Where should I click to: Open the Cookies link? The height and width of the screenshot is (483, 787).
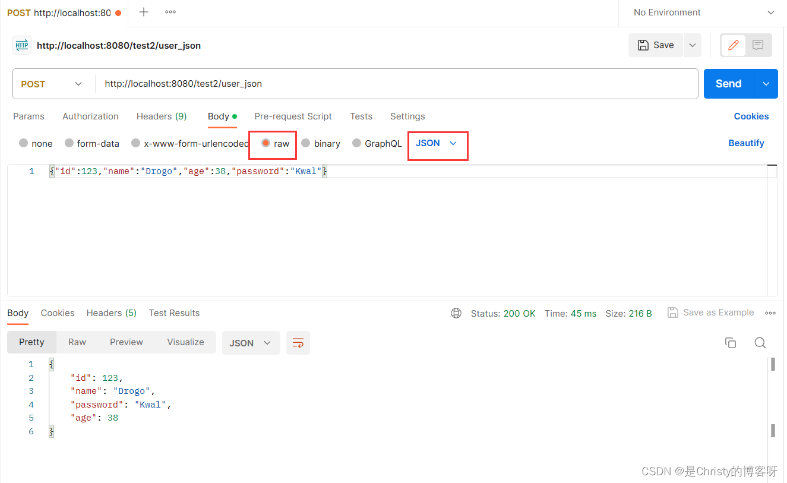click(x=751, y=116)
